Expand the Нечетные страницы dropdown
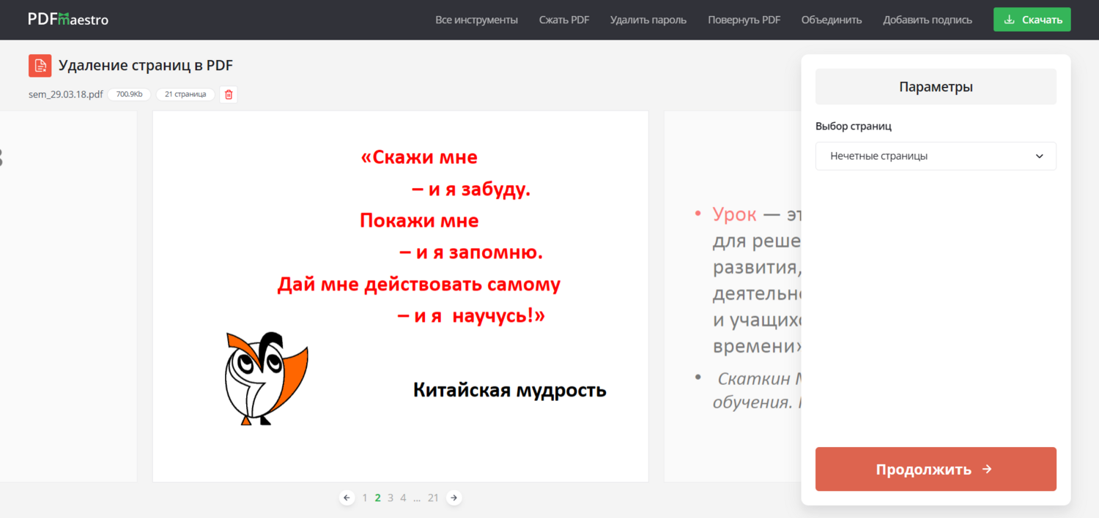Viewport: 1099px width, 518px height. 936,156
